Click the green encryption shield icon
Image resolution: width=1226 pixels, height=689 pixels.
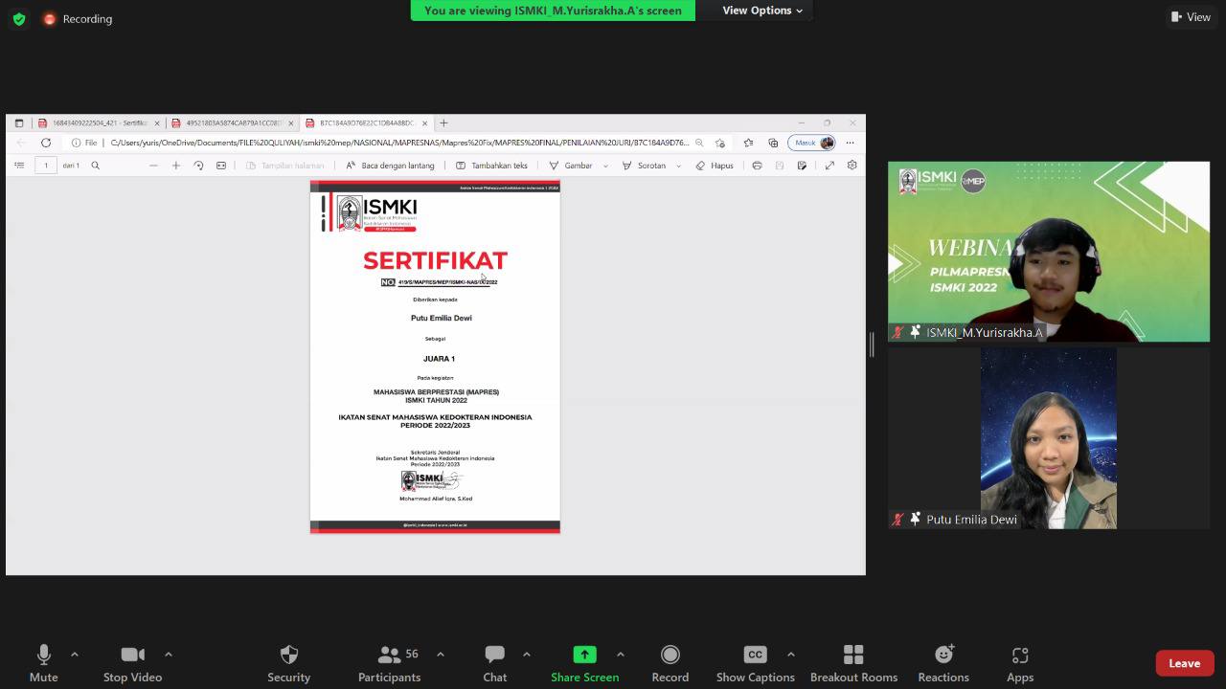tap(19, 19)
